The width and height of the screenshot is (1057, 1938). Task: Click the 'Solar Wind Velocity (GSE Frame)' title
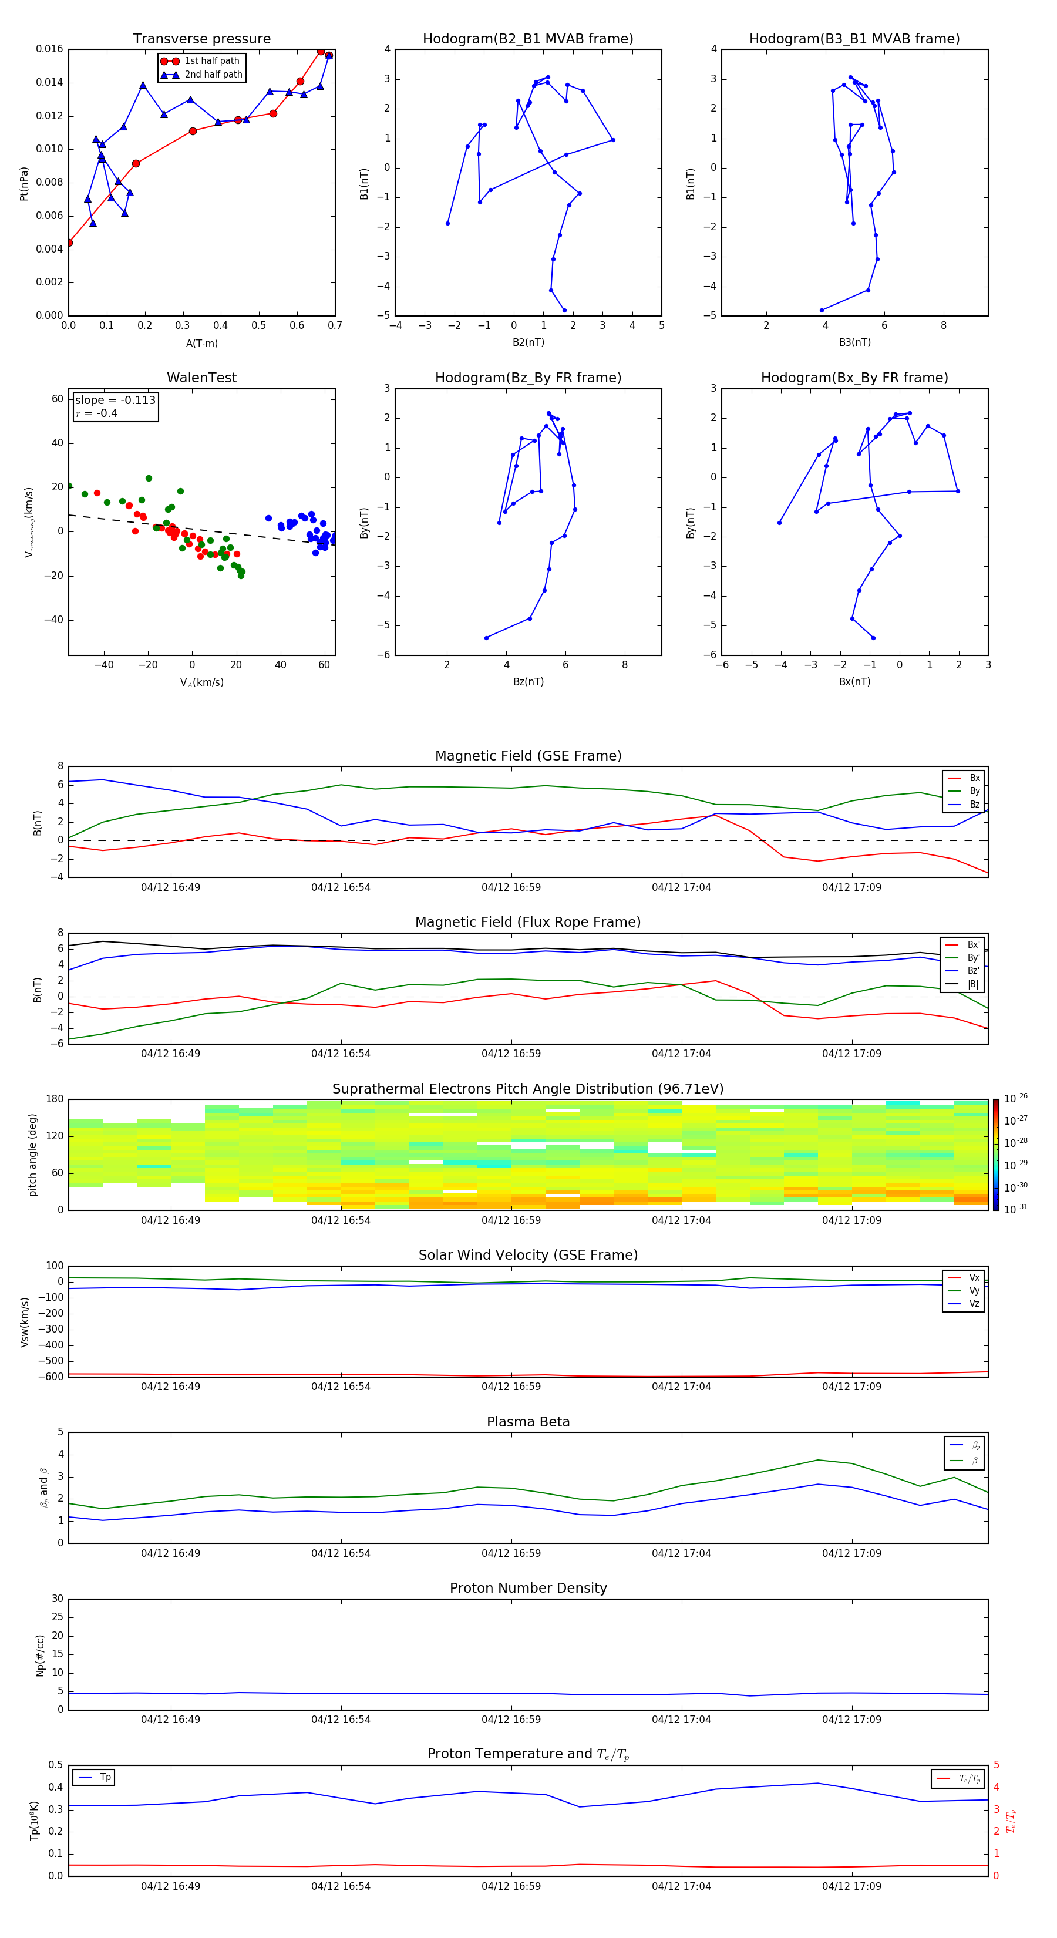528,1256
